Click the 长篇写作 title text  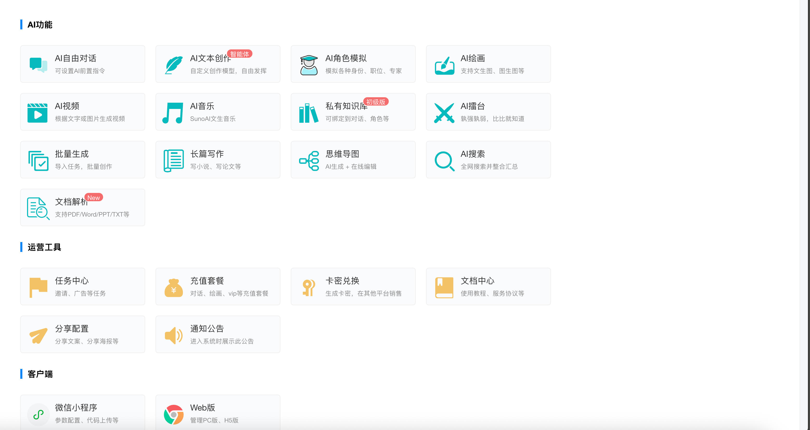coord(207,154)
